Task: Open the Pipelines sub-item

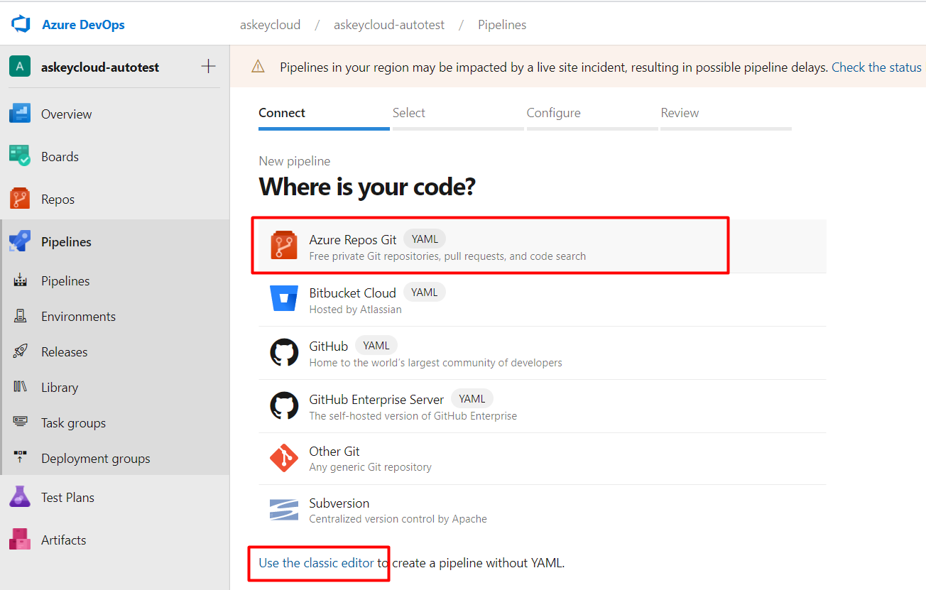Action: pos(115,280)
